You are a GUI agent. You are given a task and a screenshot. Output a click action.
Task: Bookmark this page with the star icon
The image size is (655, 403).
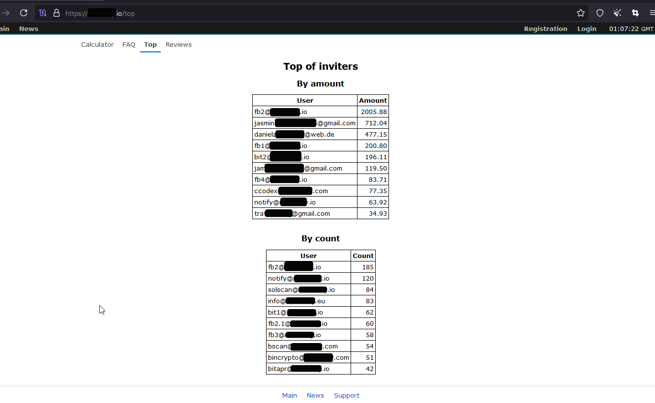click(581, 13)
